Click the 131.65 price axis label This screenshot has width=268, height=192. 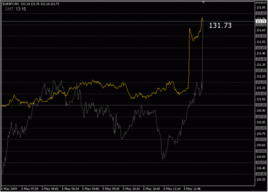click(x=261, y=30)
